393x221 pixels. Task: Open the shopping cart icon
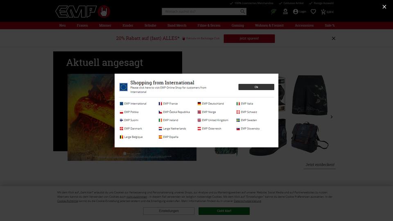point(327,11)
